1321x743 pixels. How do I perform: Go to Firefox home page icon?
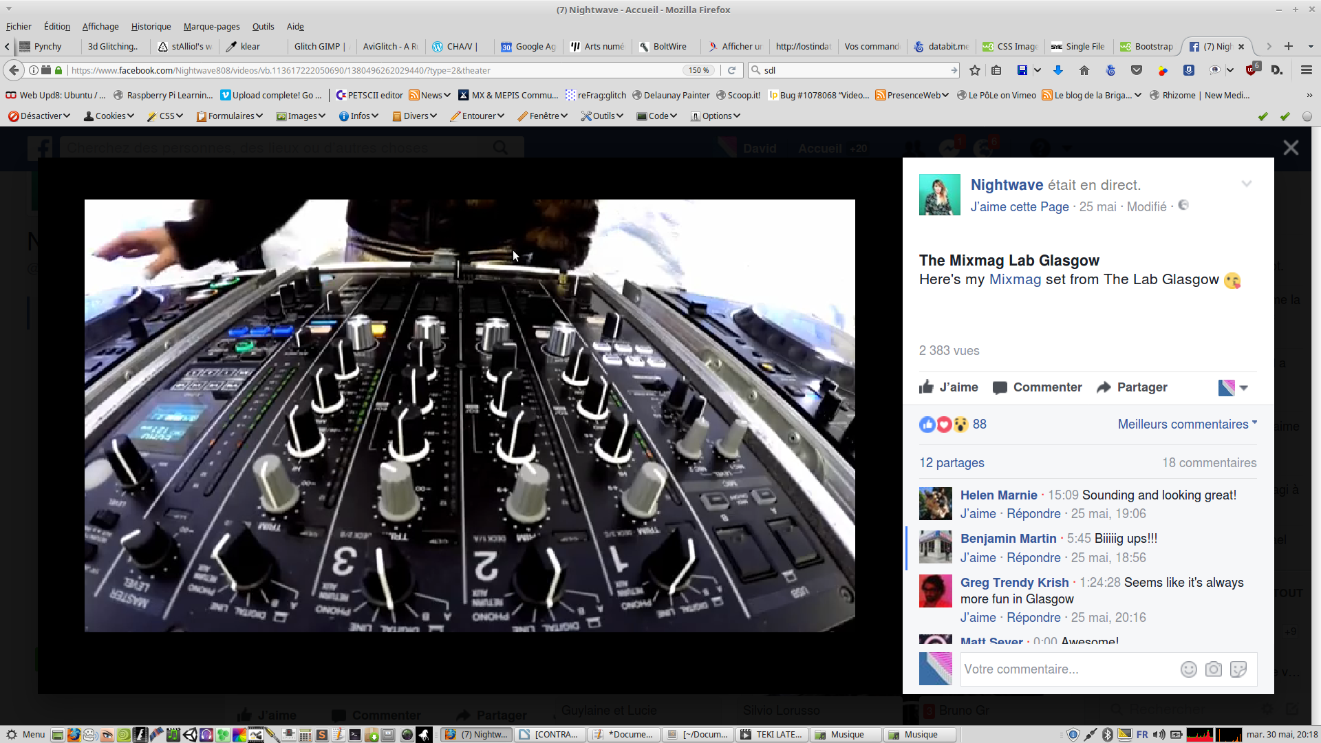click(x=1084, y=70)
